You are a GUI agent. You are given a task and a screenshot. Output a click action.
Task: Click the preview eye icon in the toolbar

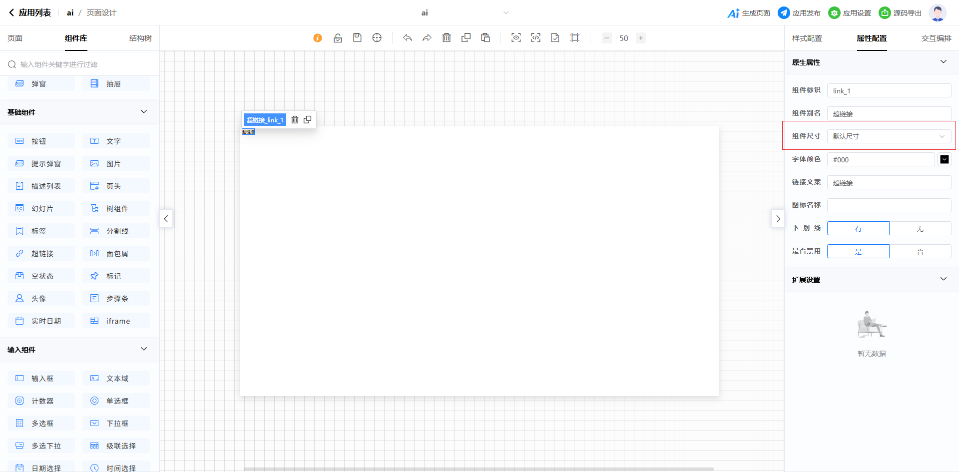[x=516, y=38]
